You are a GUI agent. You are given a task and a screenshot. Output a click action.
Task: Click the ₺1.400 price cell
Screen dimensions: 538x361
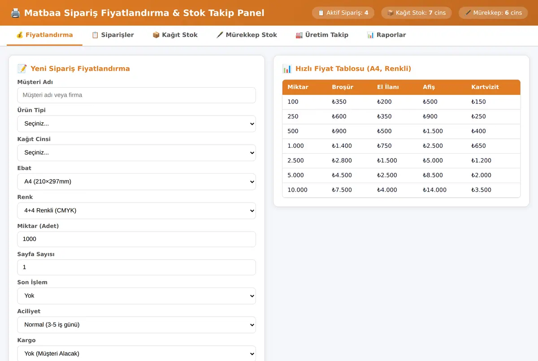coord(349,146)
